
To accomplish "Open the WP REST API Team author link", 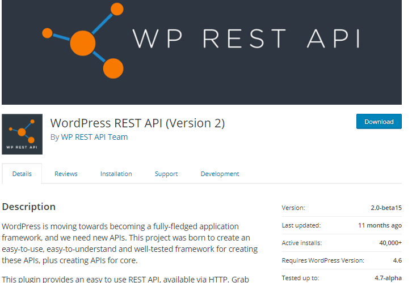I will (94, 137).
